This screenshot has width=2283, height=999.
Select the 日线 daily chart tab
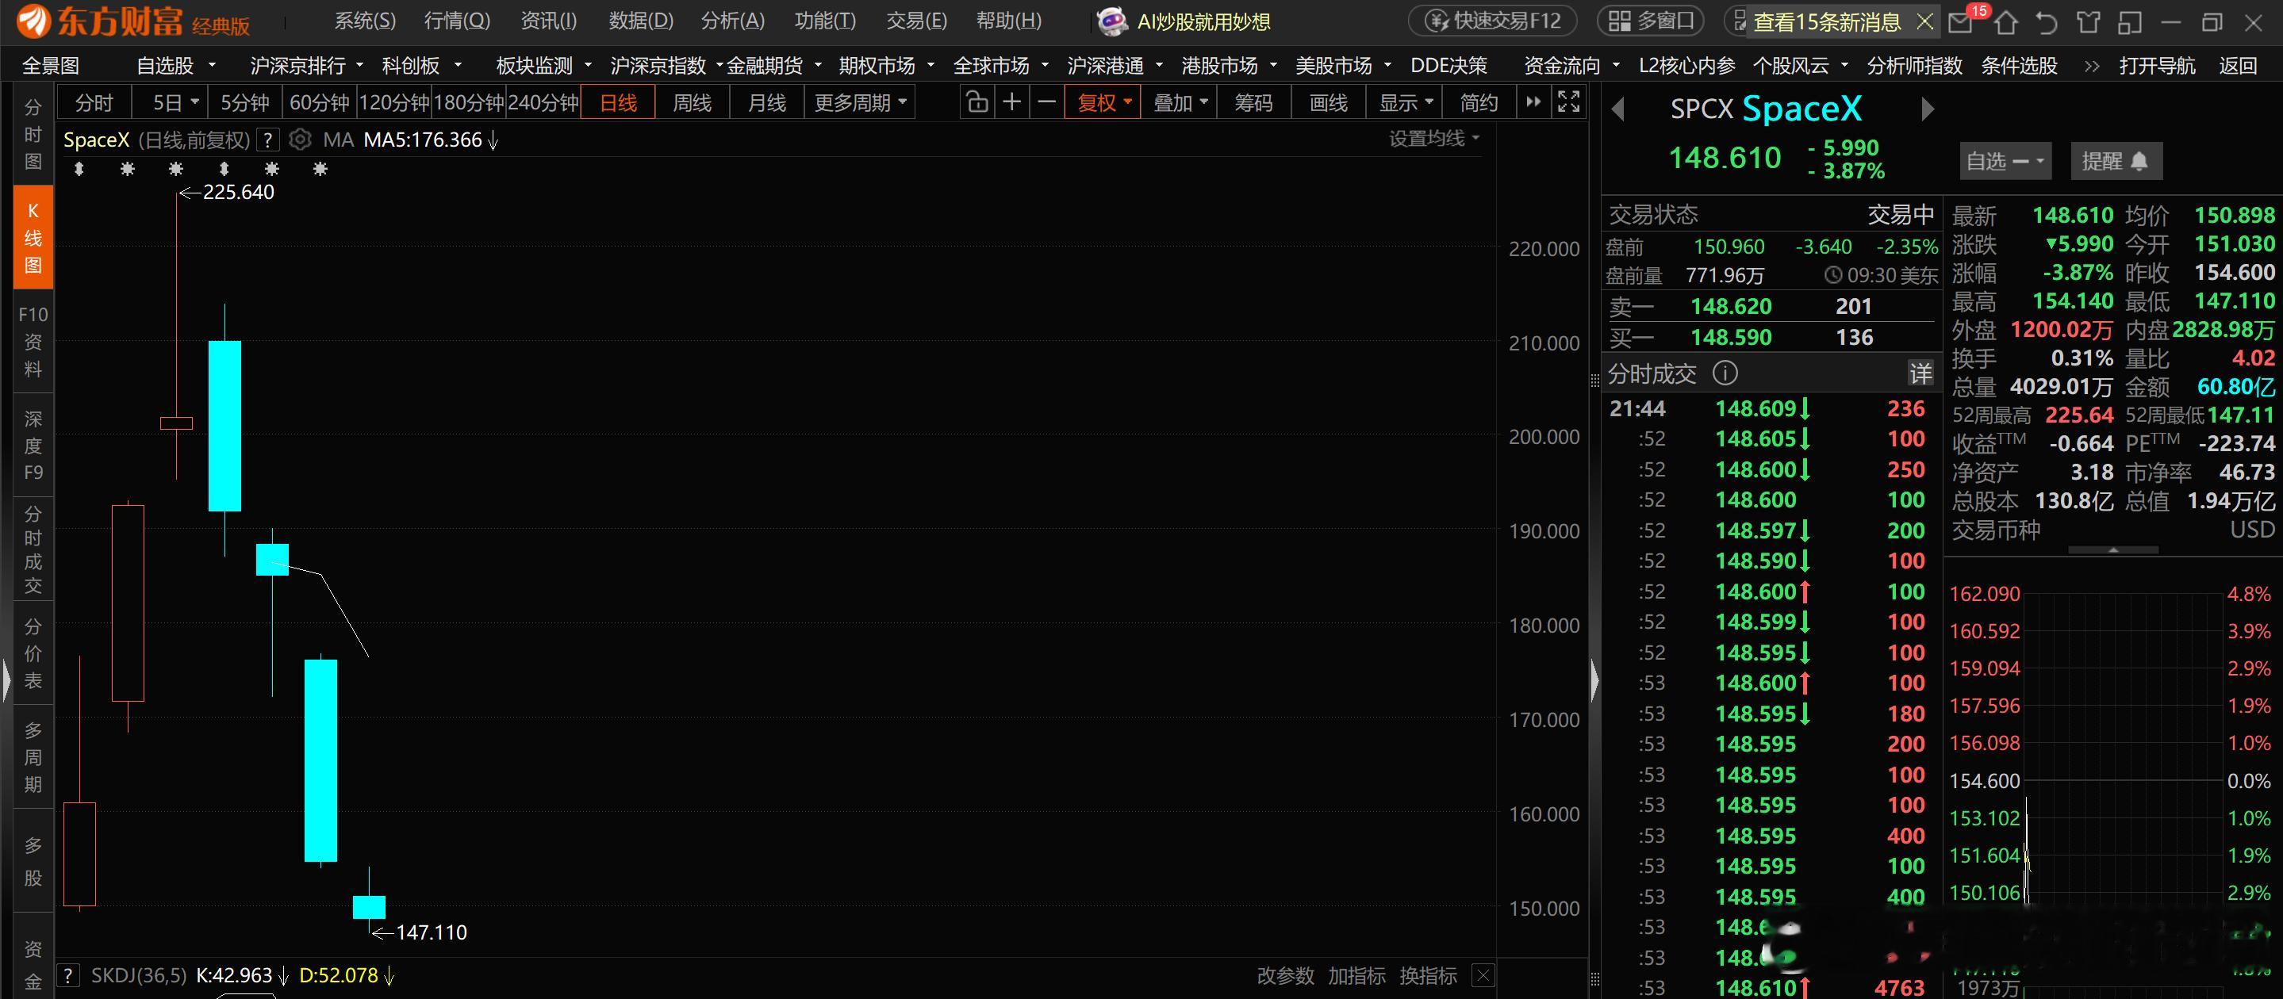tap(618, 103)
